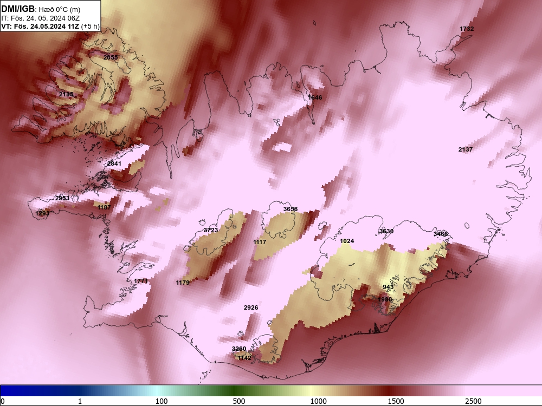Select the 1117 value label
This screenshot has height=406, width=542.
point(260,242)
